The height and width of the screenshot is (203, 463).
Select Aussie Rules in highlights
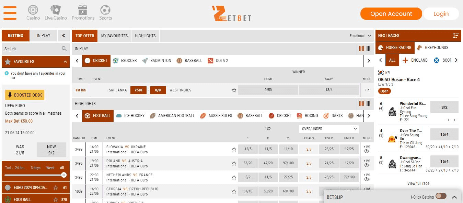pyautogui.click(x=216, y=116)
